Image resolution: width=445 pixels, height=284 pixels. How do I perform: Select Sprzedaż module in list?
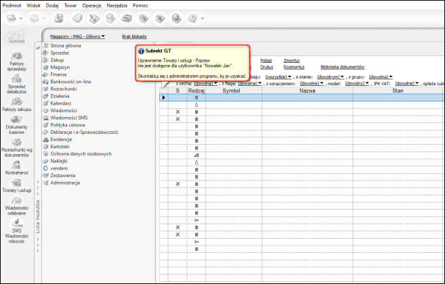tap(60, 53)
